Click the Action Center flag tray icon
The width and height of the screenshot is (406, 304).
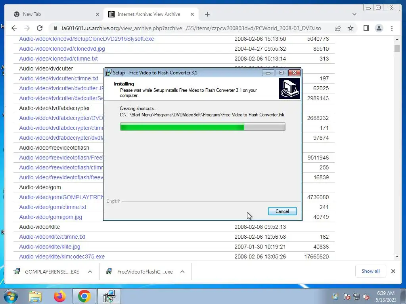click(347, 296)
